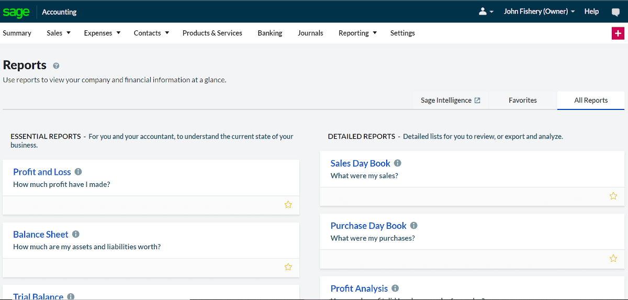
Task: Open the user profile icon menu
Action: pos(486,12)
